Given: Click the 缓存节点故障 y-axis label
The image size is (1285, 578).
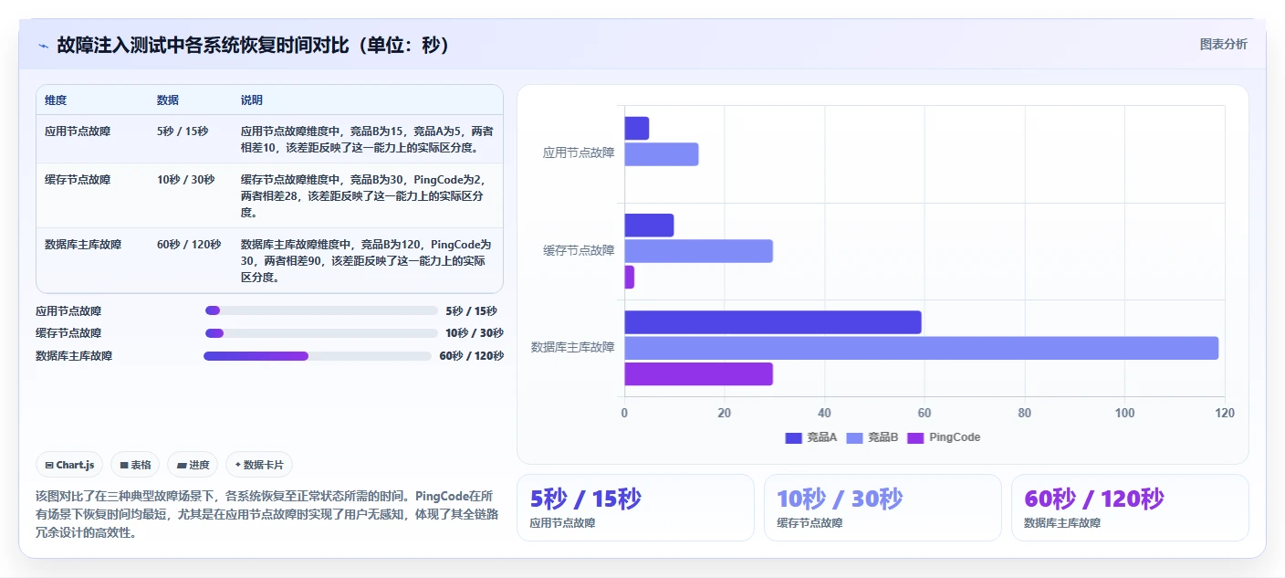Looking at the screenshot, I should coord(579,250).
